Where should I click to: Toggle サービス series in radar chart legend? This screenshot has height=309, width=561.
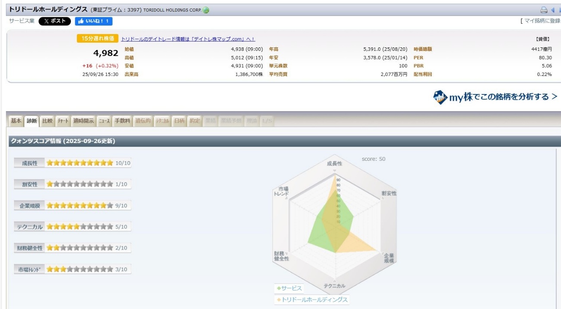(289, 288)
